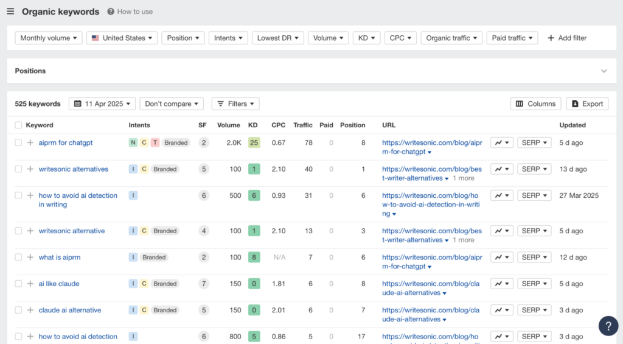Open the CPC filter dropdown
Screen dimensions: 623x344
point(400,38)
